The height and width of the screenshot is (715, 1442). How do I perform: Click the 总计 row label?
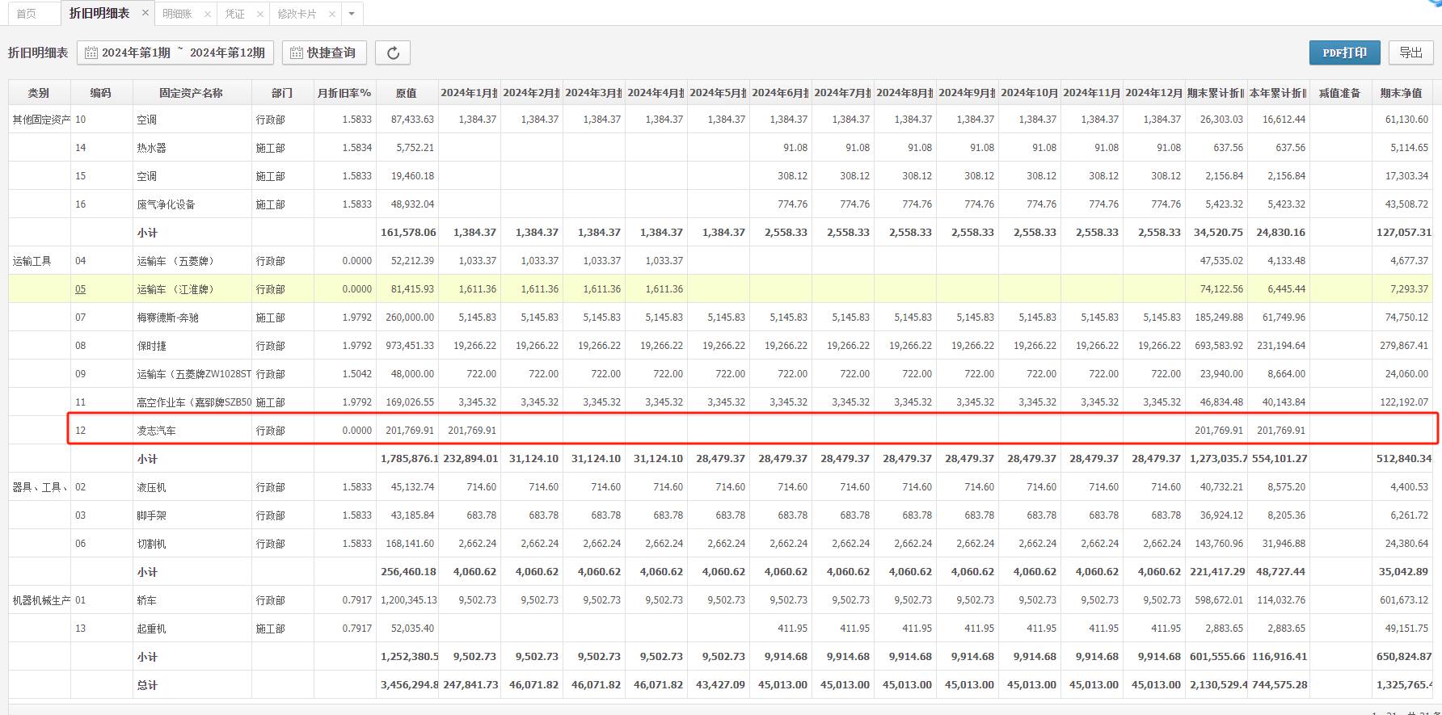coord(147,685)
